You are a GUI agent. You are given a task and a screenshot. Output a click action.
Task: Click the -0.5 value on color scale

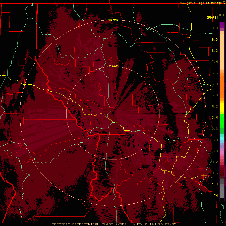(x=214, y=173)
